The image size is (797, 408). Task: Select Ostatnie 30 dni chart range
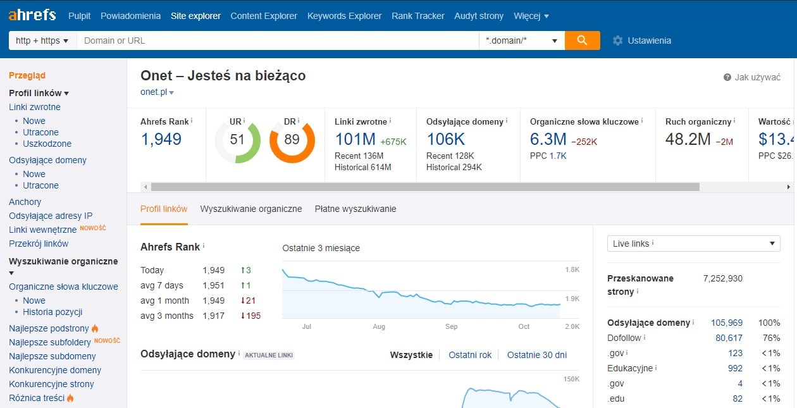tap(537, 355)
